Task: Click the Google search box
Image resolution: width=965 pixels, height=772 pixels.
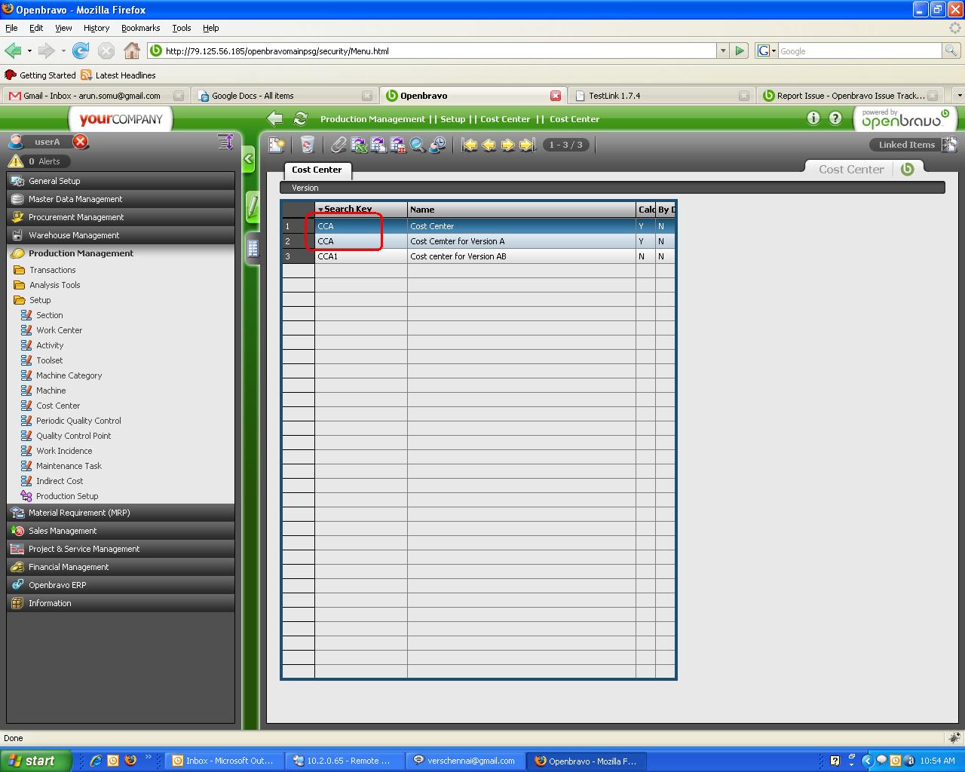Action: (859, 51)
